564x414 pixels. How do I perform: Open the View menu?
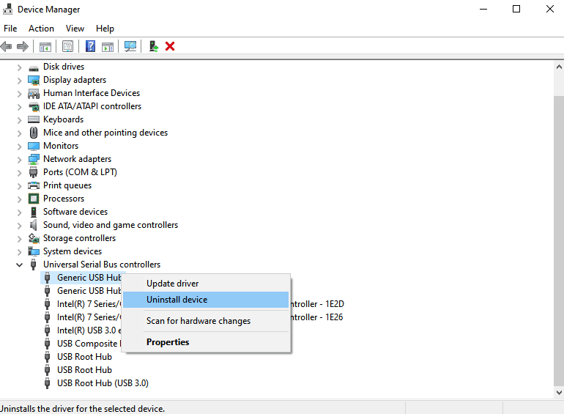(x=75, y=29)
